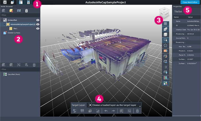The image size is (201, 121).
Task: Click the stacked-layers icon in lower browser toolbar
Action: tap(26, 65)
